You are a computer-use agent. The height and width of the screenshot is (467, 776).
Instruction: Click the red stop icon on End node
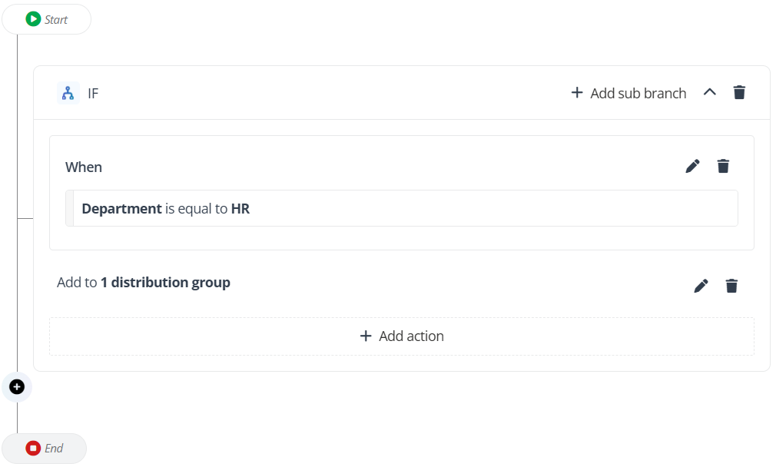tap(34, 448)
